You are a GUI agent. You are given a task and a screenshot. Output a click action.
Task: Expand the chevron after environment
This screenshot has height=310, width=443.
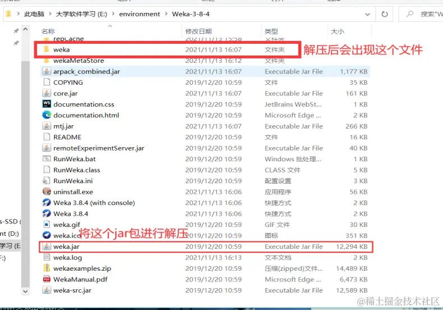click(x=166, y=14)
